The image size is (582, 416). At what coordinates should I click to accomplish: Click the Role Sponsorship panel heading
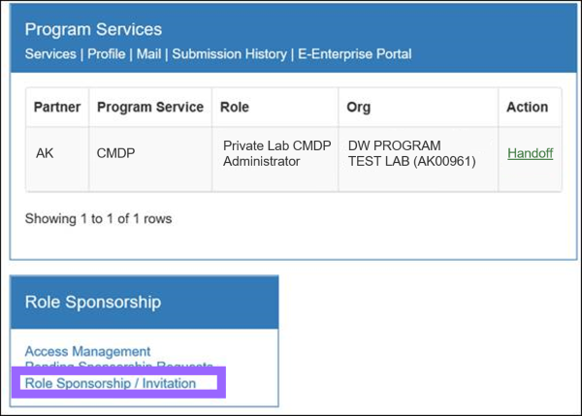click(x=93, y=302)
